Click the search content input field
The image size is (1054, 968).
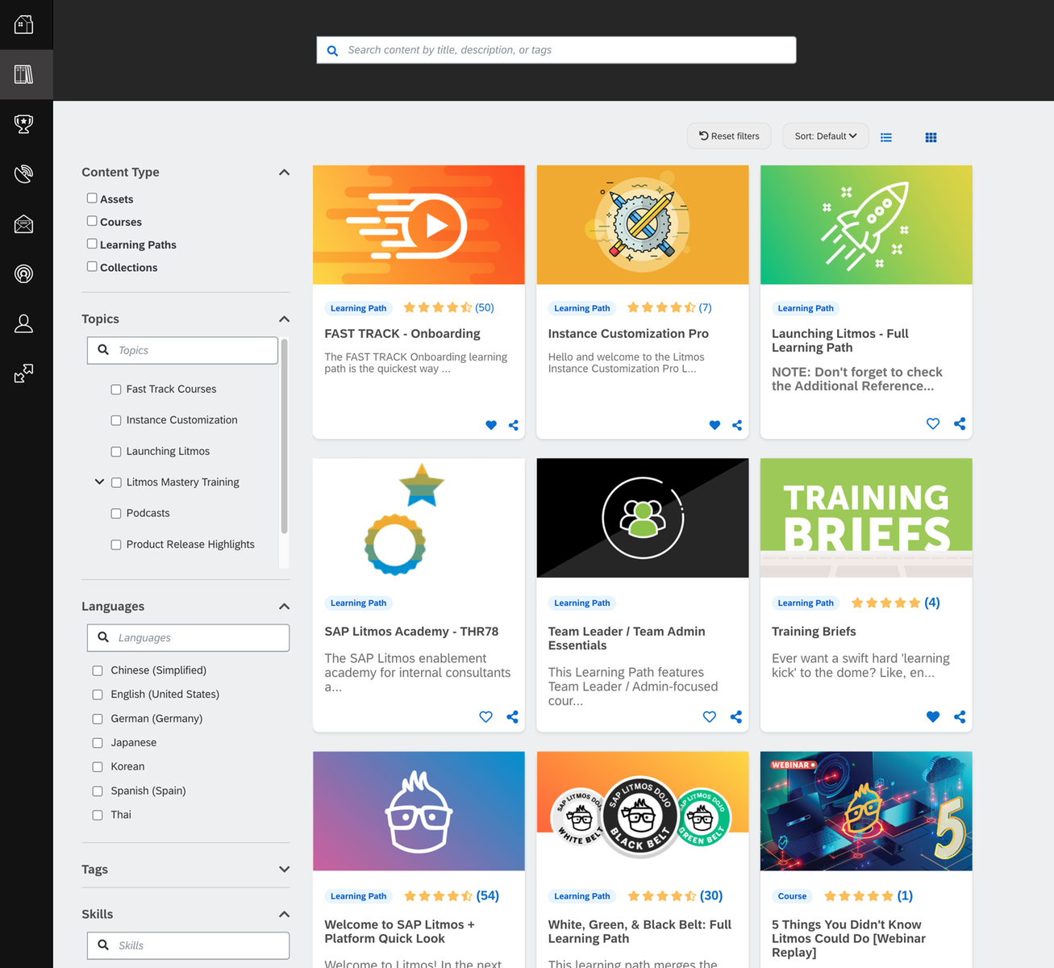556,49
